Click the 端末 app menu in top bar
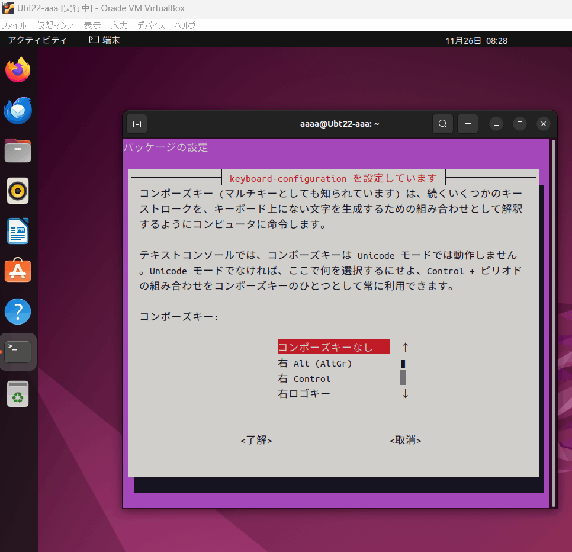 coord(105,40)
